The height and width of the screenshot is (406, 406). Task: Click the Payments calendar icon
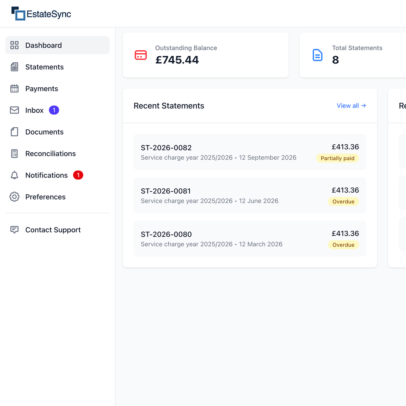click(x=14, y=88)
